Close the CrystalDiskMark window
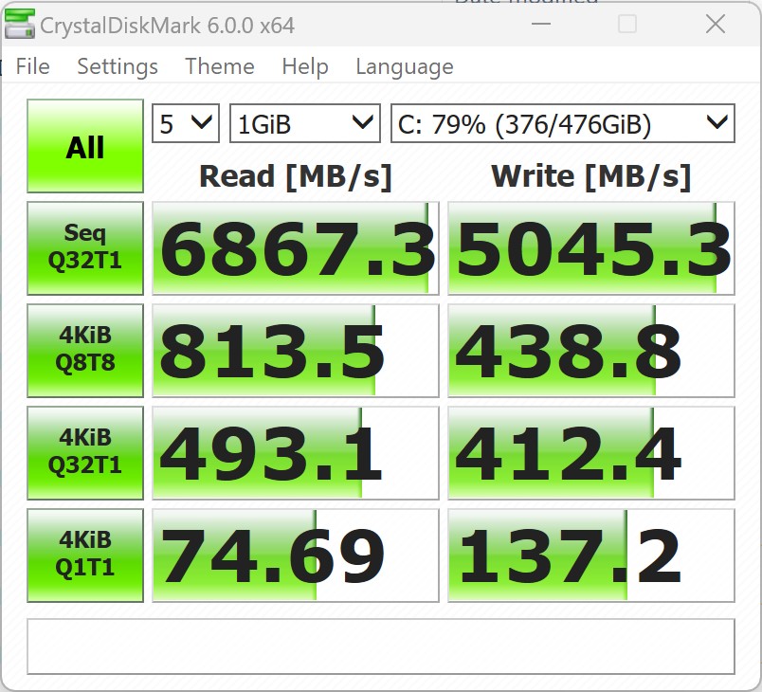The height and width of the screenshot is (692, 762). pyautogui.click(x=716, y=24)
